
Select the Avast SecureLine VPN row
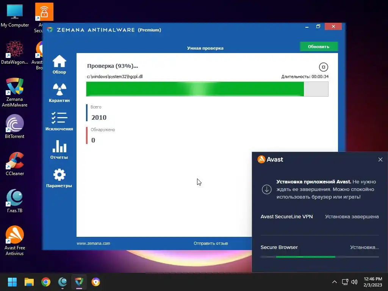pyautogui.click(x=319, y=216)
